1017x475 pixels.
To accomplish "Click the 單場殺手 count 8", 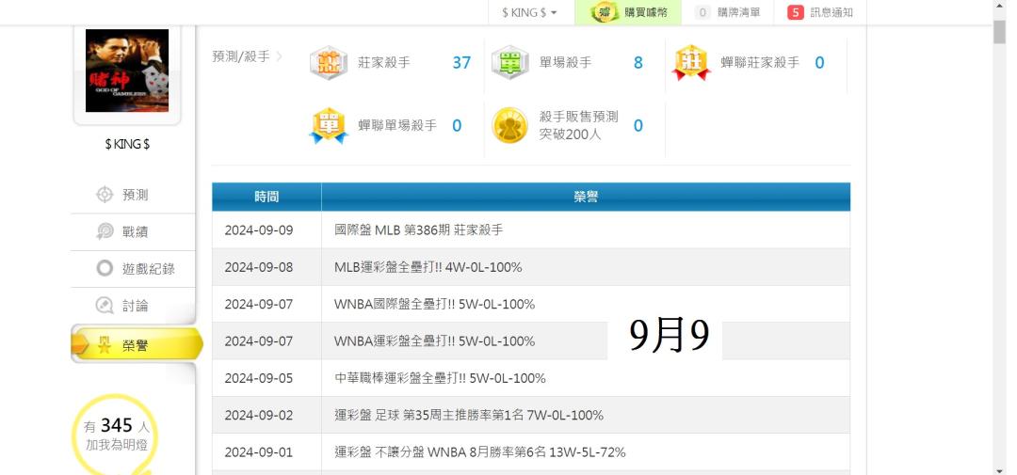I will click(638, 63).
